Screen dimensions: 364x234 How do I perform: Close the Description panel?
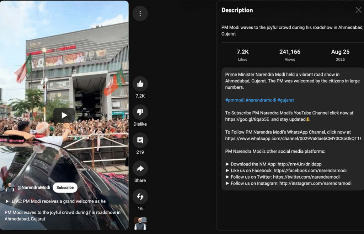point(358,10)
